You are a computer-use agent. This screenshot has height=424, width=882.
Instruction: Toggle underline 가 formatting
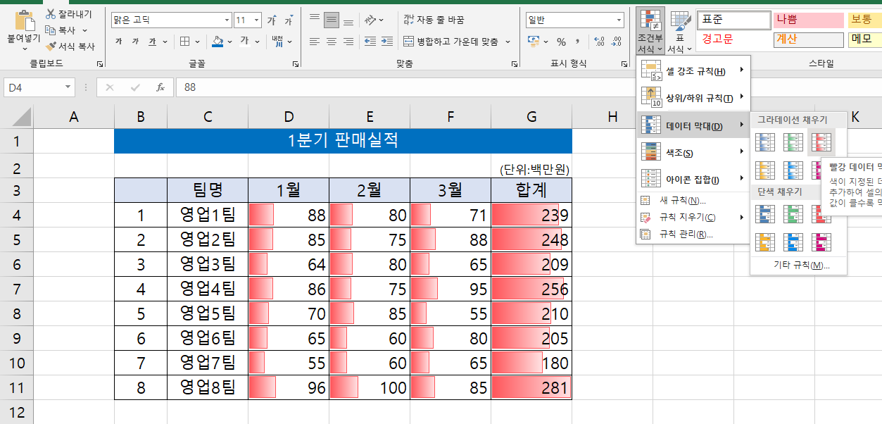(x=153, y=42)
